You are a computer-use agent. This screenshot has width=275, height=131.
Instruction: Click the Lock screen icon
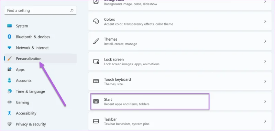pyautogui.click(x=96, y=62)
